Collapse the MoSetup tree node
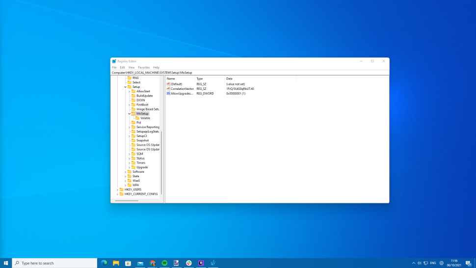476x268 pixels. point(130,114)
